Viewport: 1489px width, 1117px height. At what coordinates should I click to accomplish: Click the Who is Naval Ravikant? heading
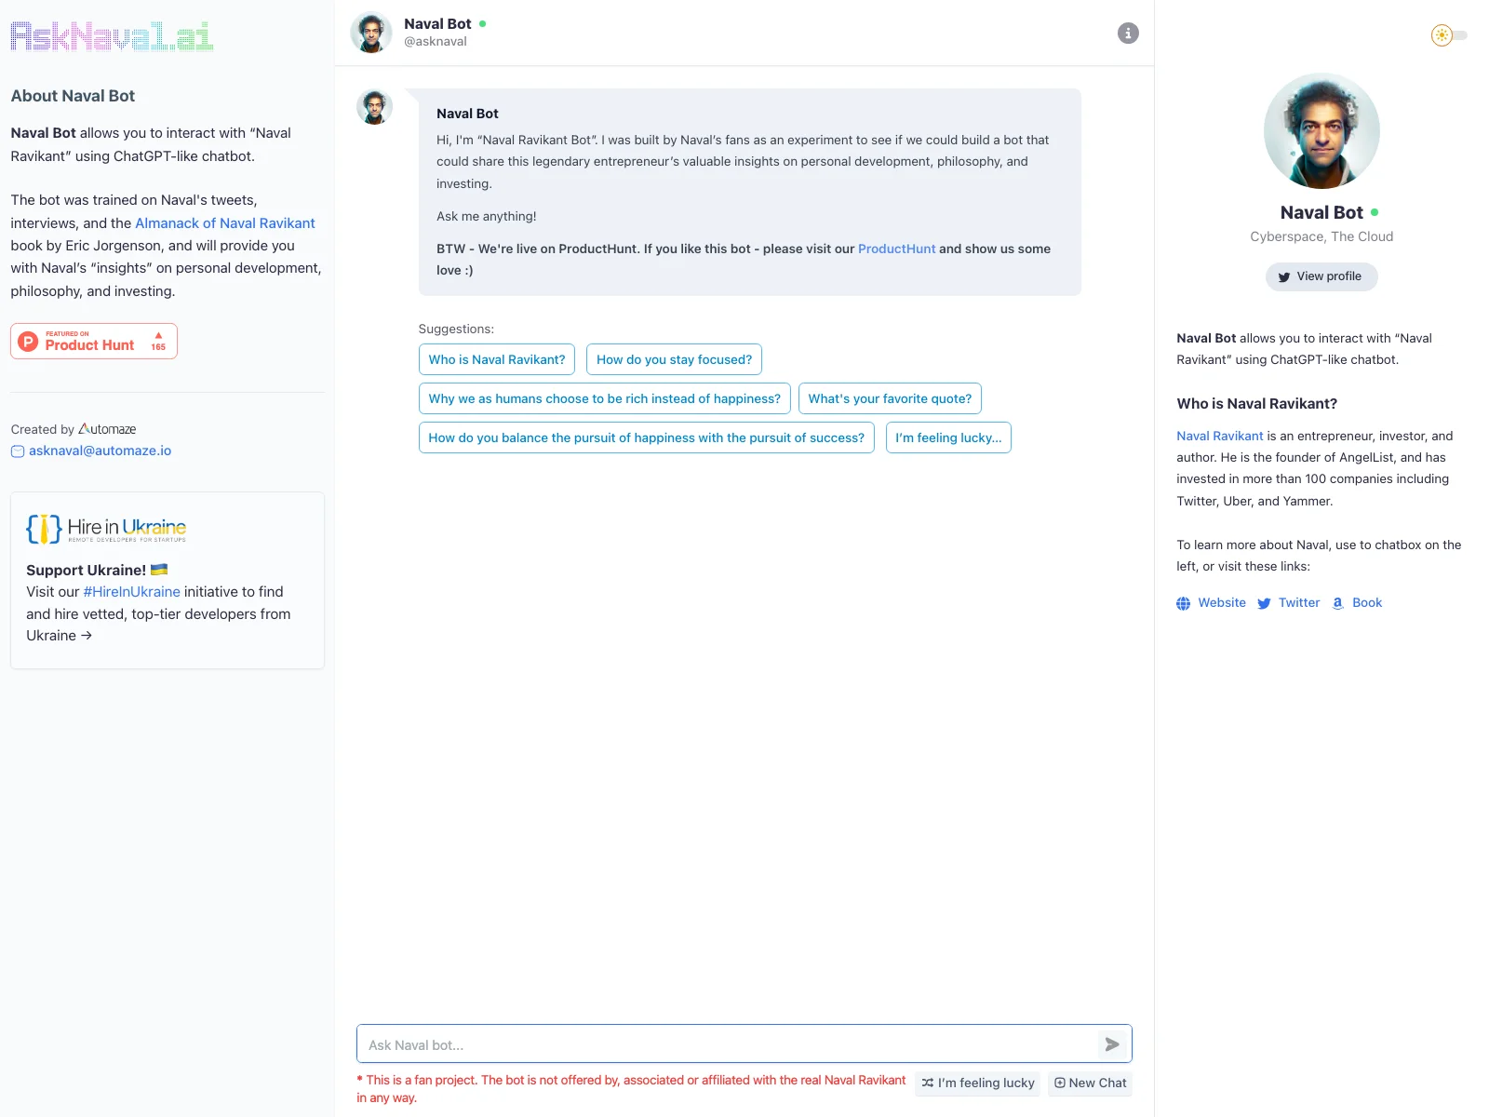(x=1256, y=404)
